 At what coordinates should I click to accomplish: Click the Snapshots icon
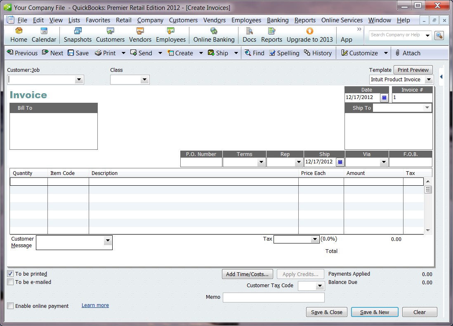coord(78,35)
